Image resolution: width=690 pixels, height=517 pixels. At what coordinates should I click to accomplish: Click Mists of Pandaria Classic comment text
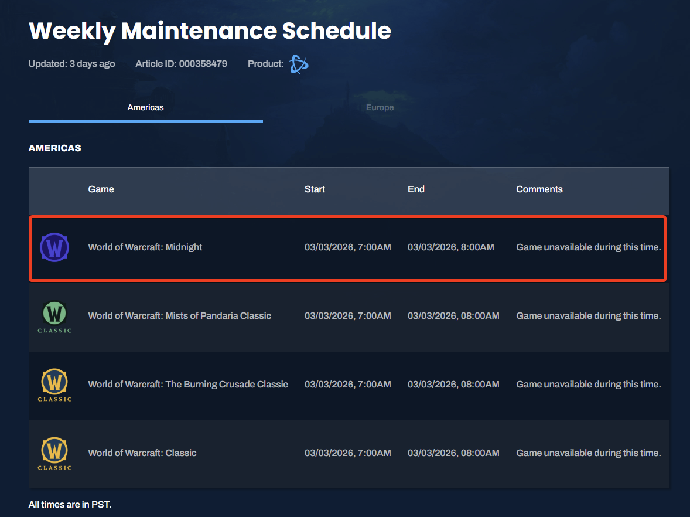coord(588,316)
